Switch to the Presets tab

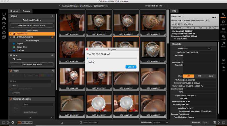click(26, 11)
